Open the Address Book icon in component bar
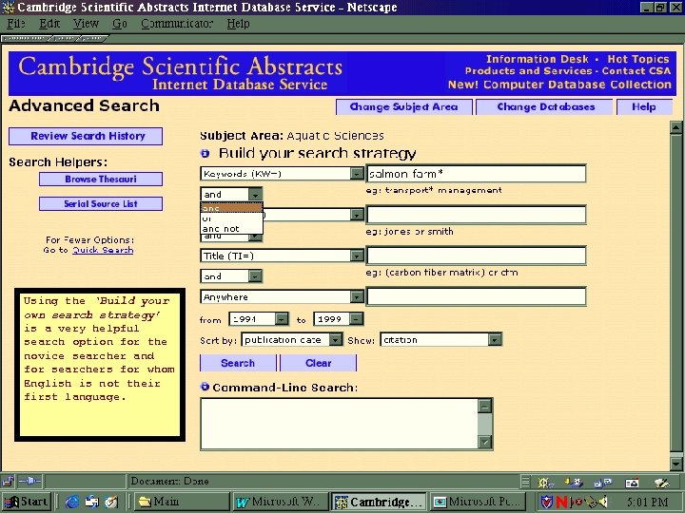The image size is (685, 513). coord(632,482)
